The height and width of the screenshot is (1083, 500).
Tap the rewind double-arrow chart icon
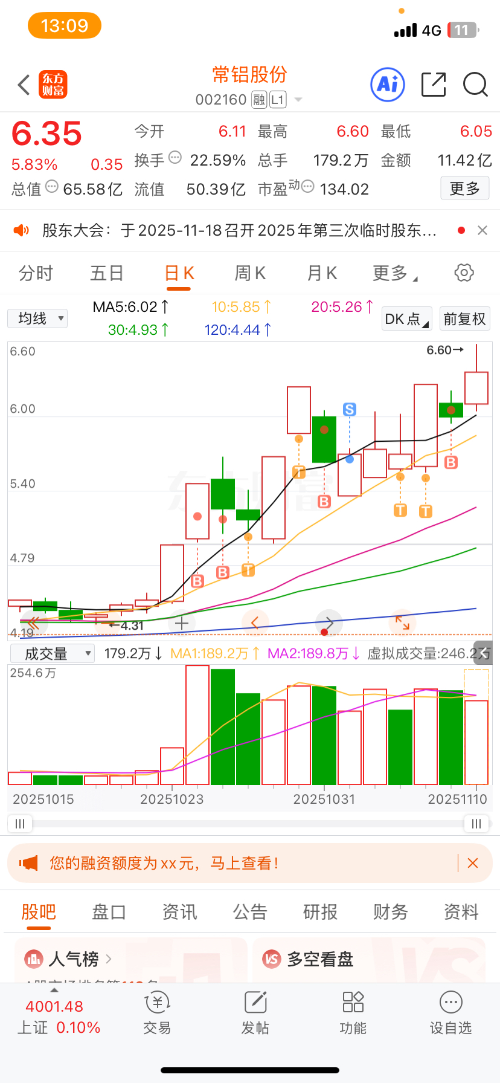point(33,622)
